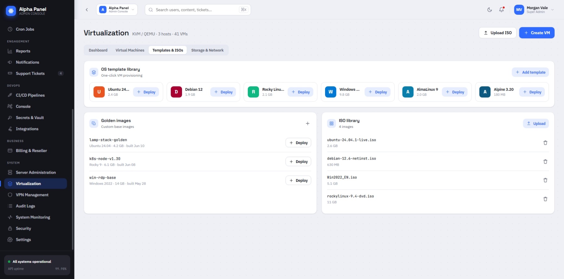Screen dimensions: 564x279
Task: Delete debian-12.6-netinst.iso with trash icon
Action: (x=545, y=162)
